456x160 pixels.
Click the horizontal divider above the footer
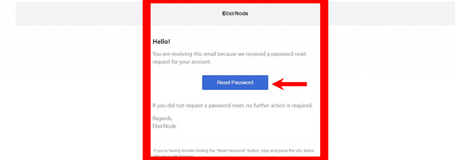[235, 139]
